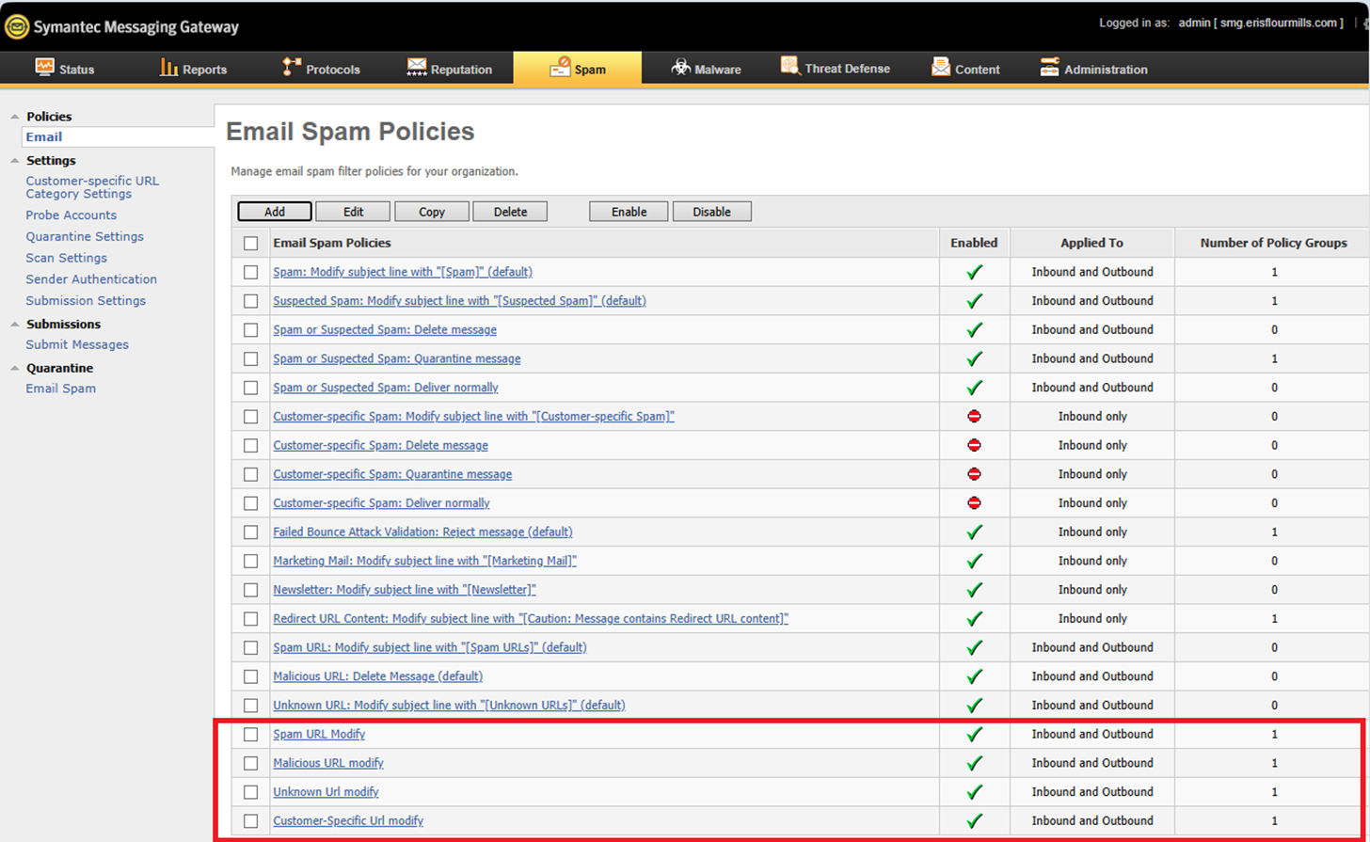Click red disabled icon for Customer-specific Spam: Quarantine message
Image resolution: width=1370 pixels, height=842 pixels.
click(x=974, y=474)
